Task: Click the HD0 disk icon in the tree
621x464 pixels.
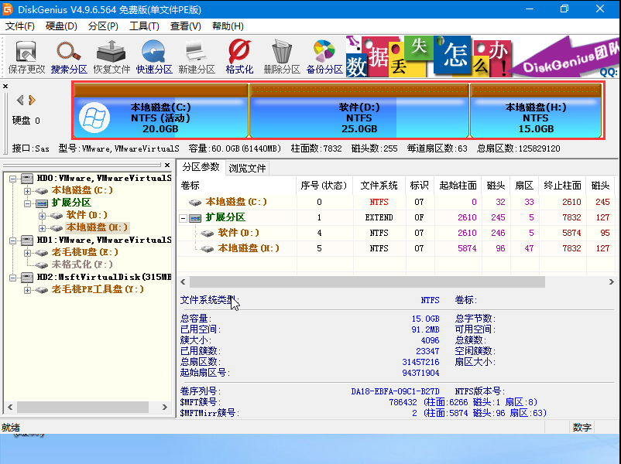Action: tap(27, 179)
